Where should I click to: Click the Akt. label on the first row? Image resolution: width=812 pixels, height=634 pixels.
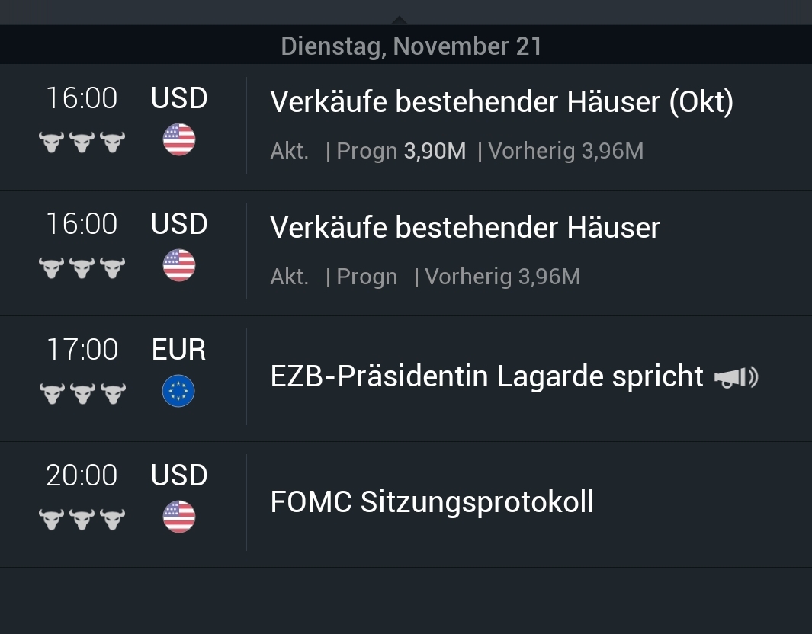coord(290,151)
